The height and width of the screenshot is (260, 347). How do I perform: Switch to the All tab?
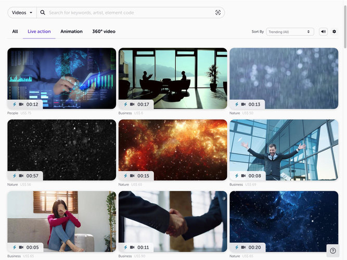(15, 32)
